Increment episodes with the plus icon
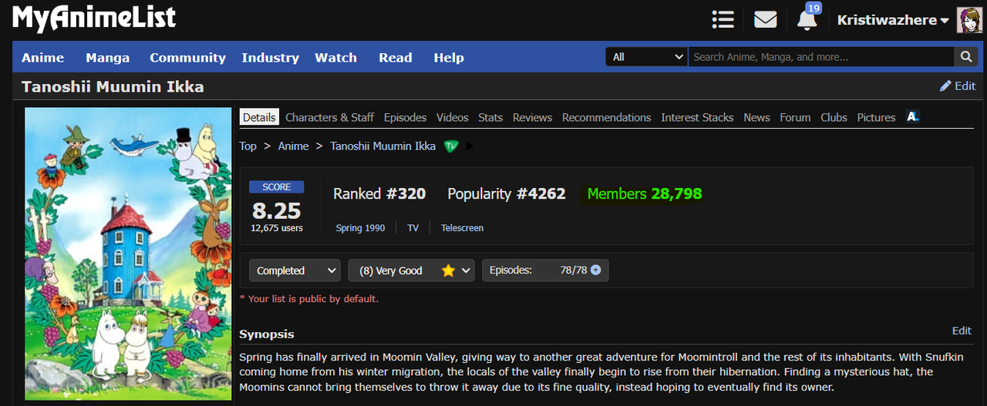This screenshot has width=987, height=406. click(595, 270)
